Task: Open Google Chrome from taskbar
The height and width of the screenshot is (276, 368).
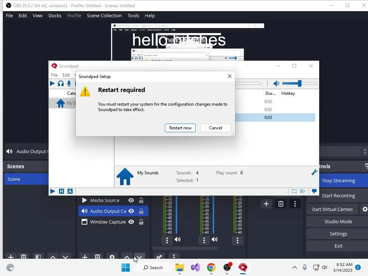Action: coord(211,267)
